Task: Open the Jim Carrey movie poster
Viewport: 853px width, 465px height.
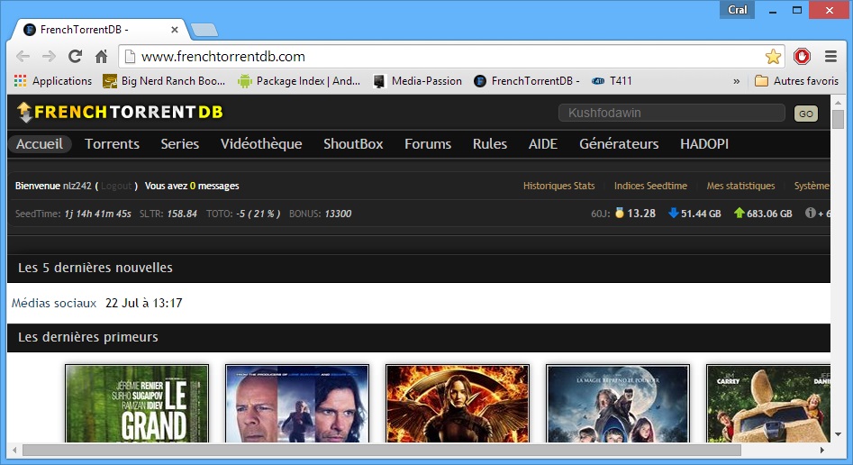Action: [768, 404]
